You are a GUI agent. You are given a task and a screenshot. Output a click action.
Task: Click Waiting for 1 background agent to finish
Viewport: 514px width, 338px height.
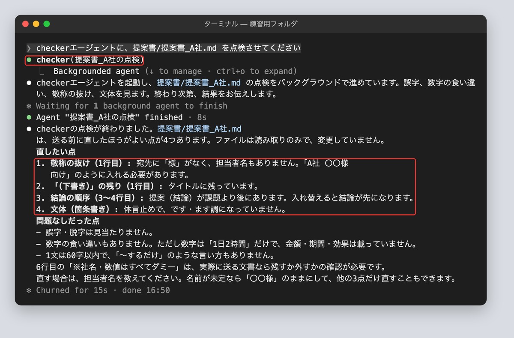131,106
